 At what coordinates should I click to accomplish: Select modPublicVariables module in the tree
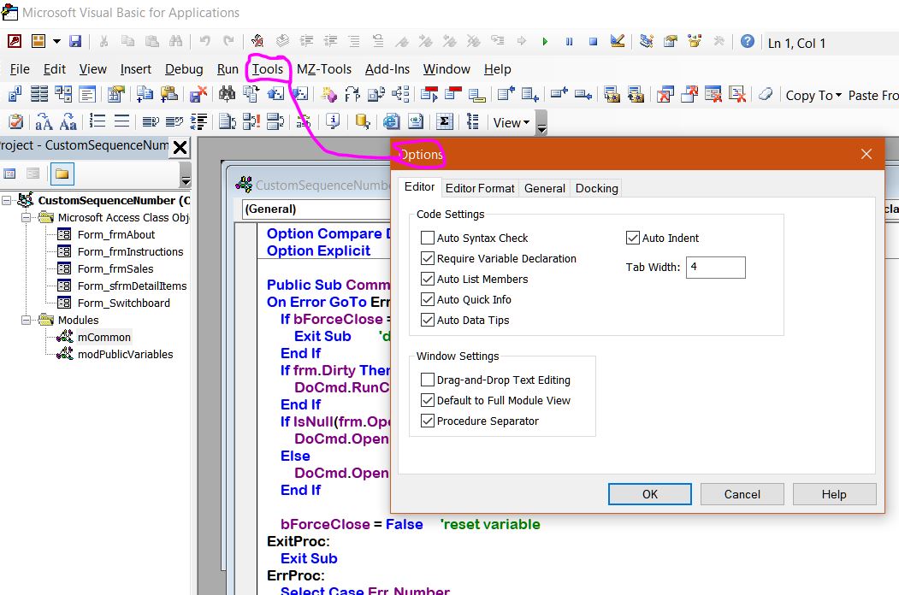click(125, 354)
